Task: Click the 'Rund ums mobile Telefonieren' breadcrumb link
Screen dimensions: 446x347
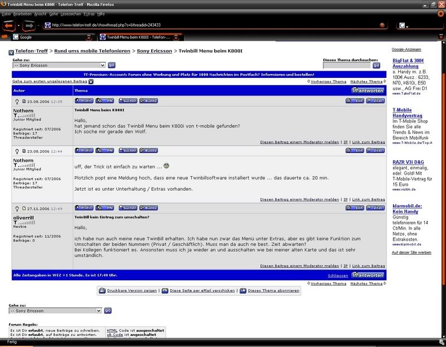Action: pyautogui.click(x=93, y=51)
